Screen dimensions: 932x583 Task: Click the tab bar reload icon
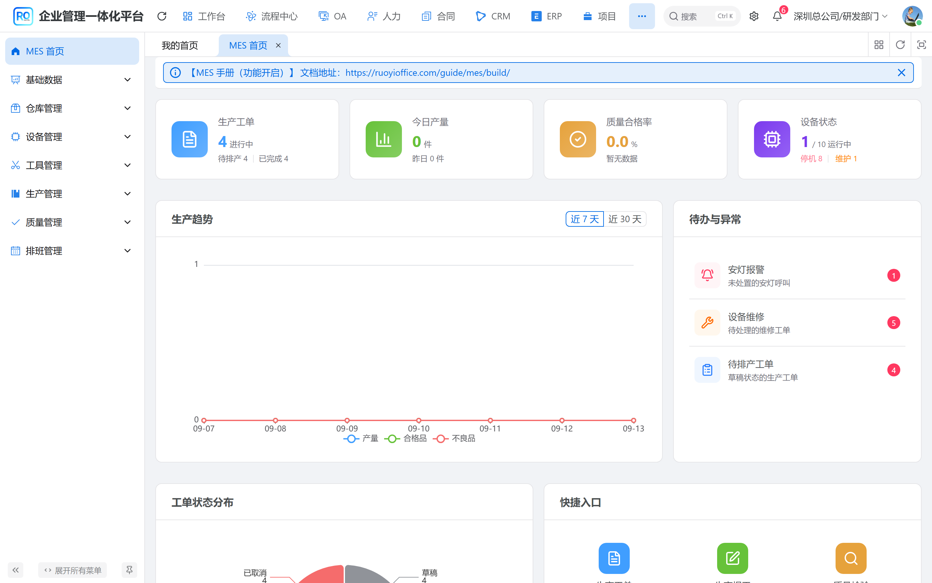click(x=900, y=45)
